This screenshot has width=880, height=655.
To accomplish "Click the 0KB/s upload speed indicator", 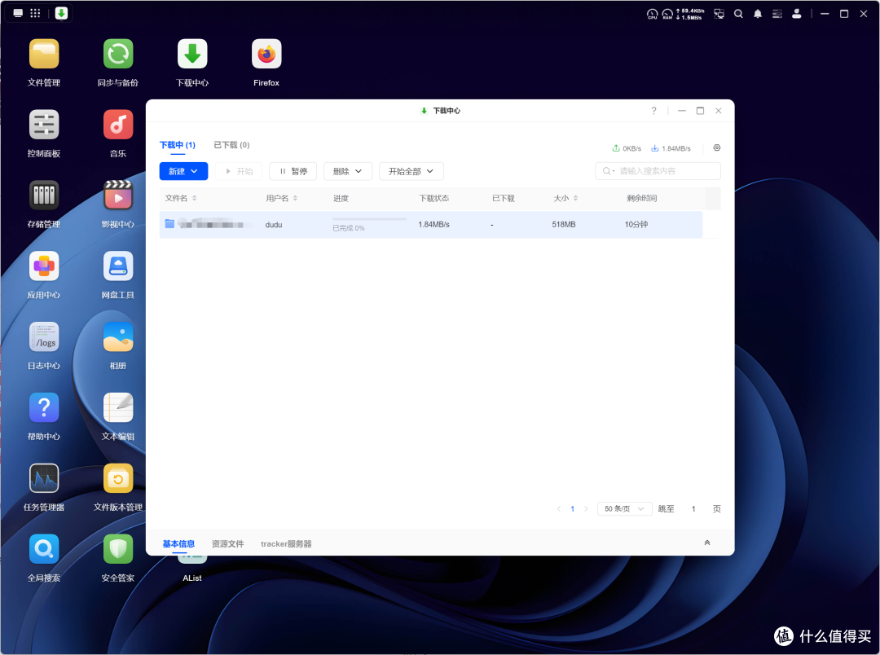I will (627, 148).
